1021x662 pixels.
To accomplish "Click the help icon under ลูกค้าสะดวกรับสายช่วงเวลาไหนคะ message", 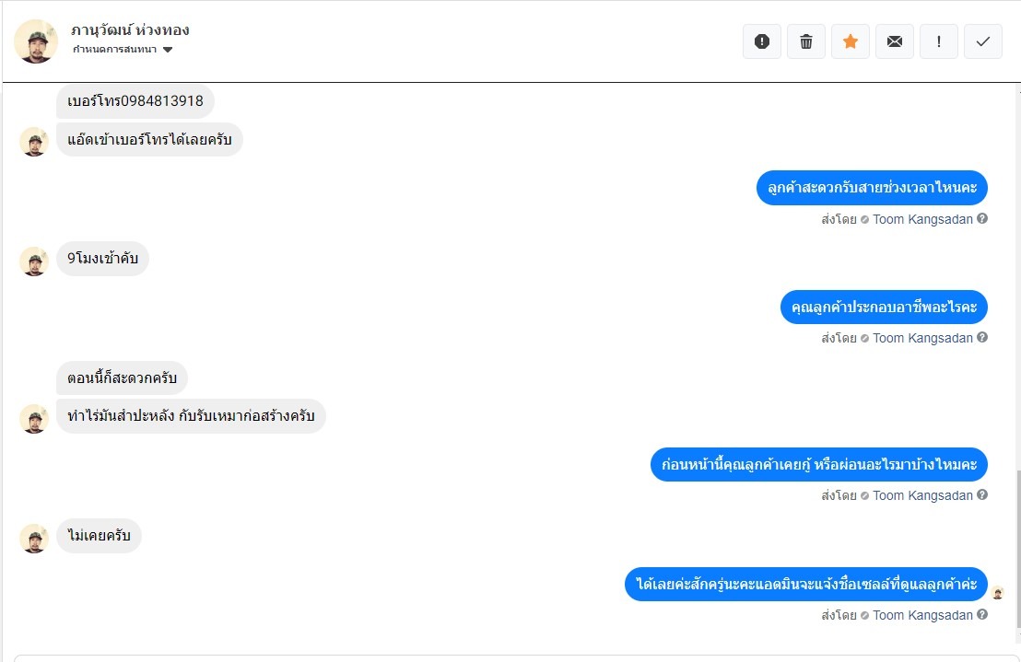I will coord(982,219).
